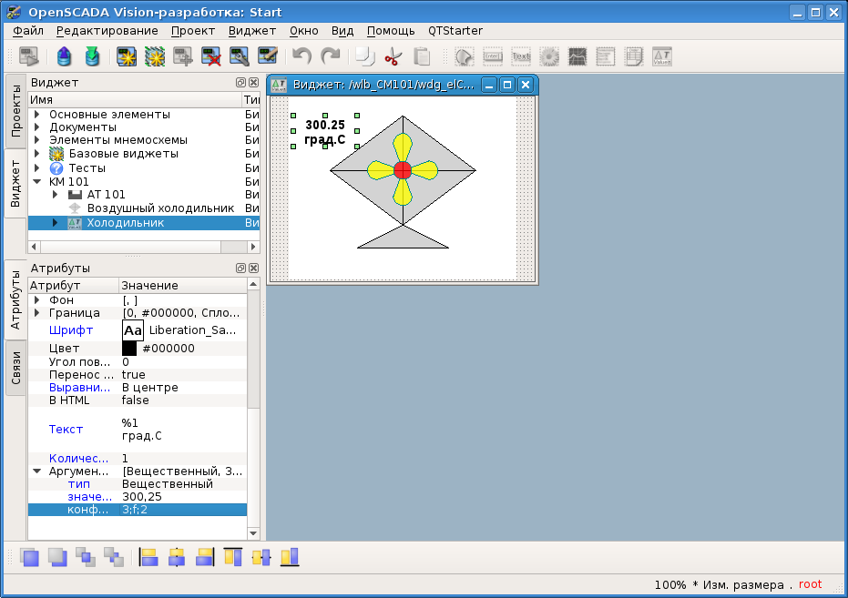Raise widget to top level

(29, 556)
